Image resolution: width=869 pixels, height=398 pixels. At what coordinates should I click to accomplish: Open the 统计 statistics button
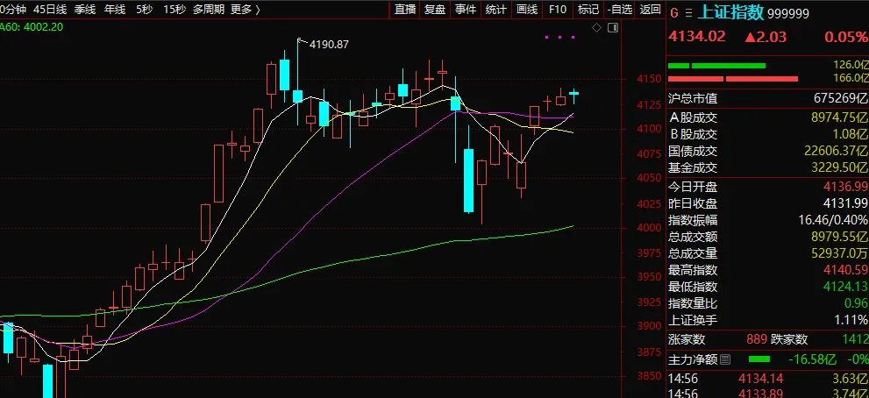click(x=496, y=10)
